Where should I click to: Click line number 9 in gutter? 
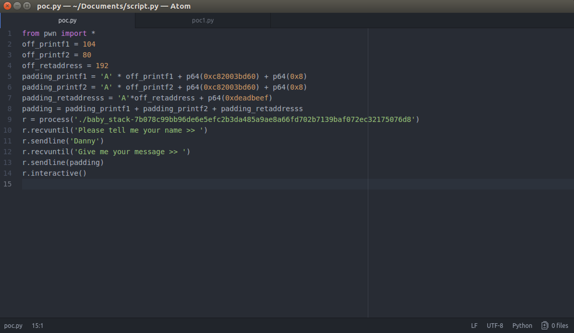[9, 119]
